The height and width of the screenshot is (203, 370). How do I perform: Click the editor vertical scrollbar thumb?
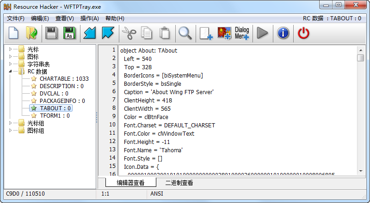(x=360, y=58)
